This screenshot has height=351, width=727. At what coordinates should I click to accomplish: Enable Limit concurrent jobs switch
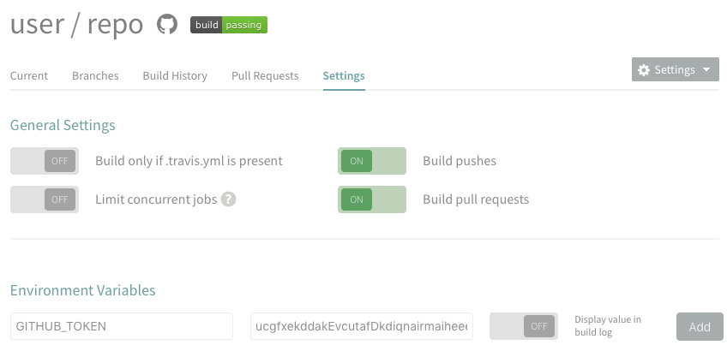(x=45, y=199)
